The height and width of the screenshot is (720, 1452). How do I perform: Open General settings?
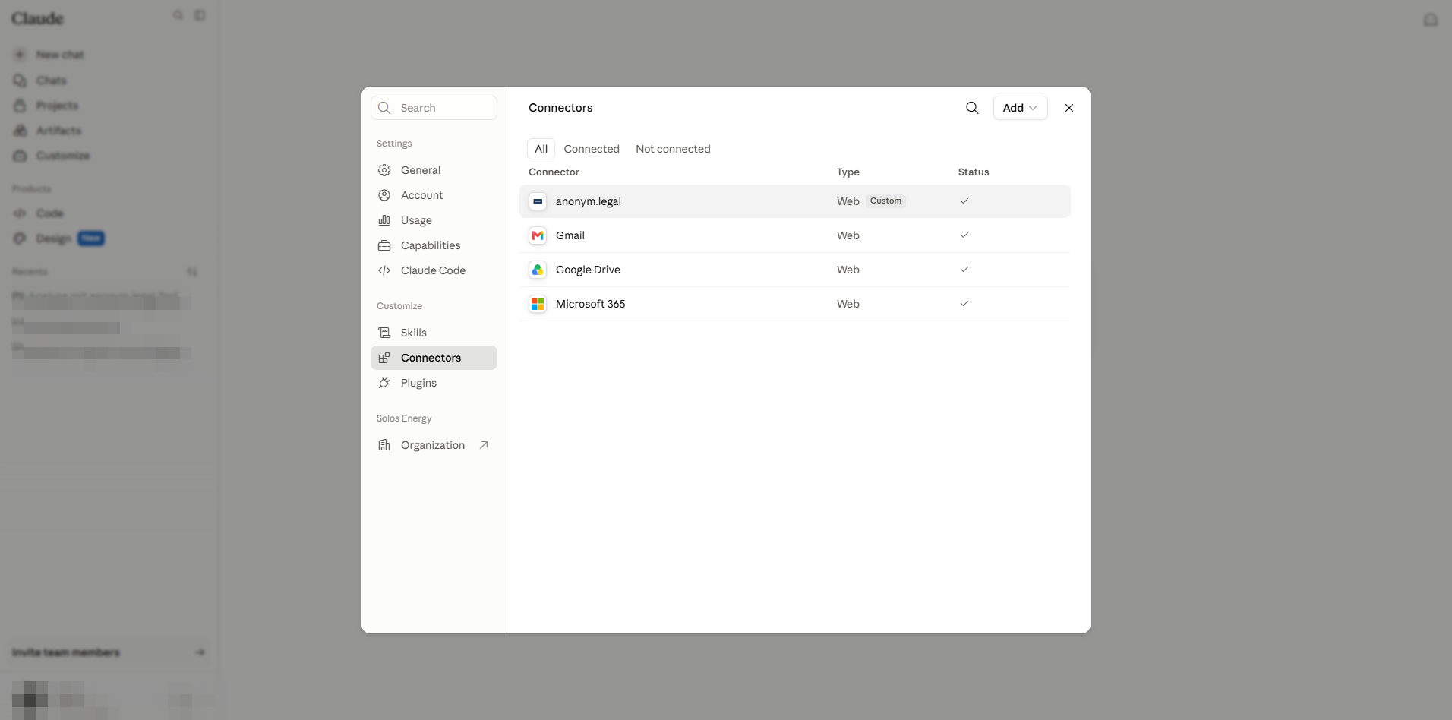click(x=434, y=170)
